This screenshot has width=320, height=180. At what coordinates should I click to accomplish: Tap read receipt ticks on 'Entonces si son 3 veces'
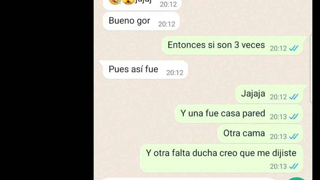point(293,48)
